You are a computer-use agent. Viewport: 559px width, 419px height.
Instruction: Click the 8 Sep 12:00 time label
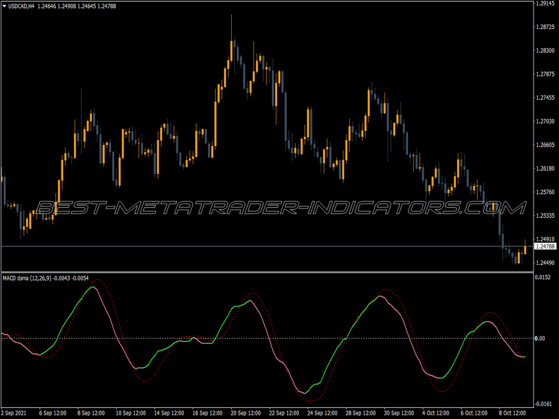click(91, 413)
